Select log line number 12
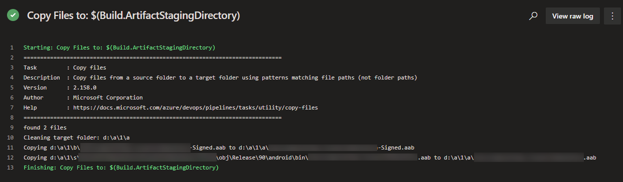This screenshot has width=623, height=182. (x=11, y=157)
